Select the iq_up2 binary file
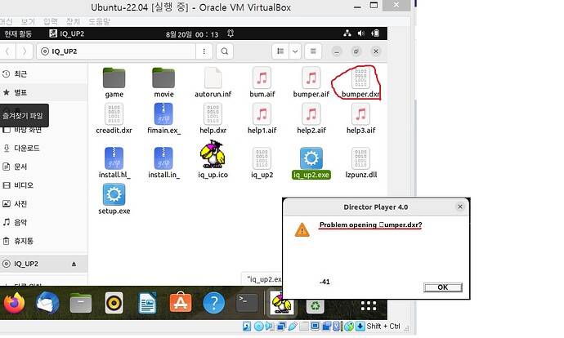The image size is (564, 338). [262, 163]
